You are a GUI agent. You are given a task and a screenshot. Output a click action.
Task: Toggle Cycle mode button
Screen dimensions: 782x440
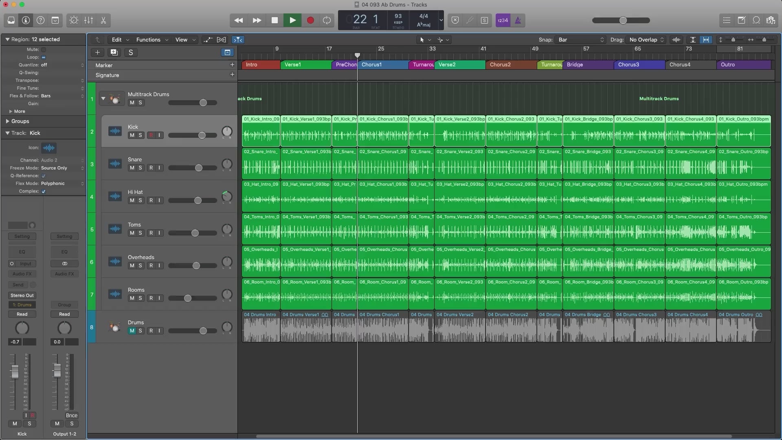coord(327,20)
